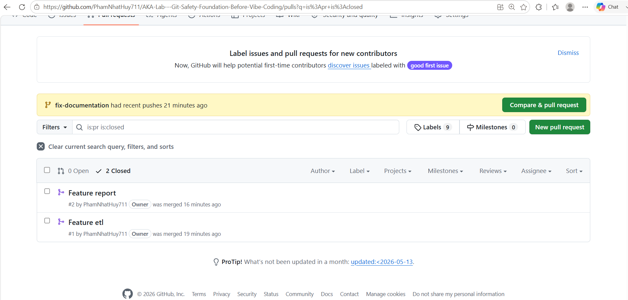
Task: Expand the Milestones filter dropdown
Action: point(445,171)
